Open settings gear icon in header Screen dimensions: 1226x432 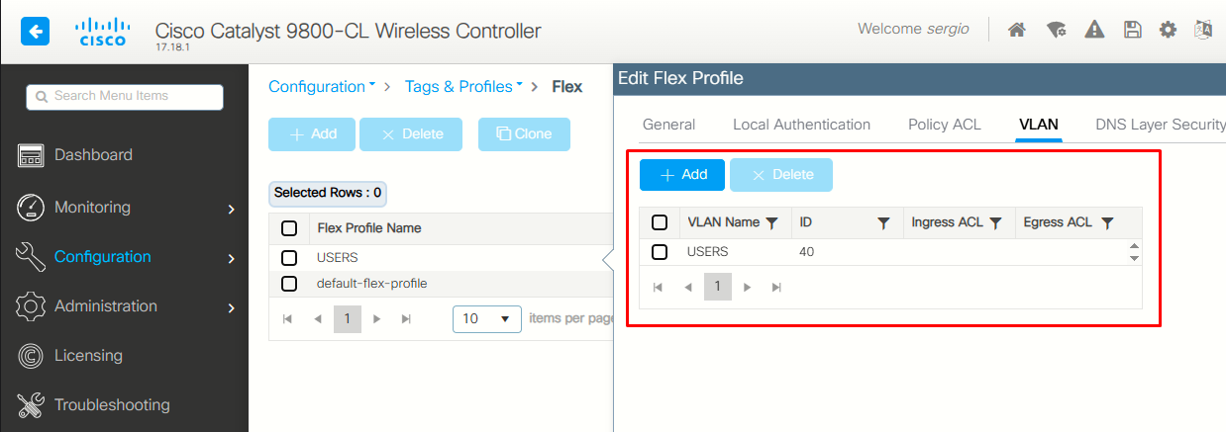1169,30
